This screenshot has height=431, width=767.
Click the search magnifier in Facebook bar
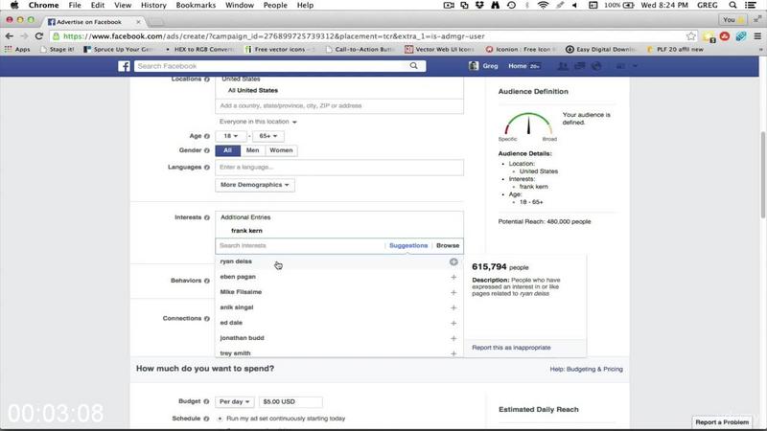414,66
